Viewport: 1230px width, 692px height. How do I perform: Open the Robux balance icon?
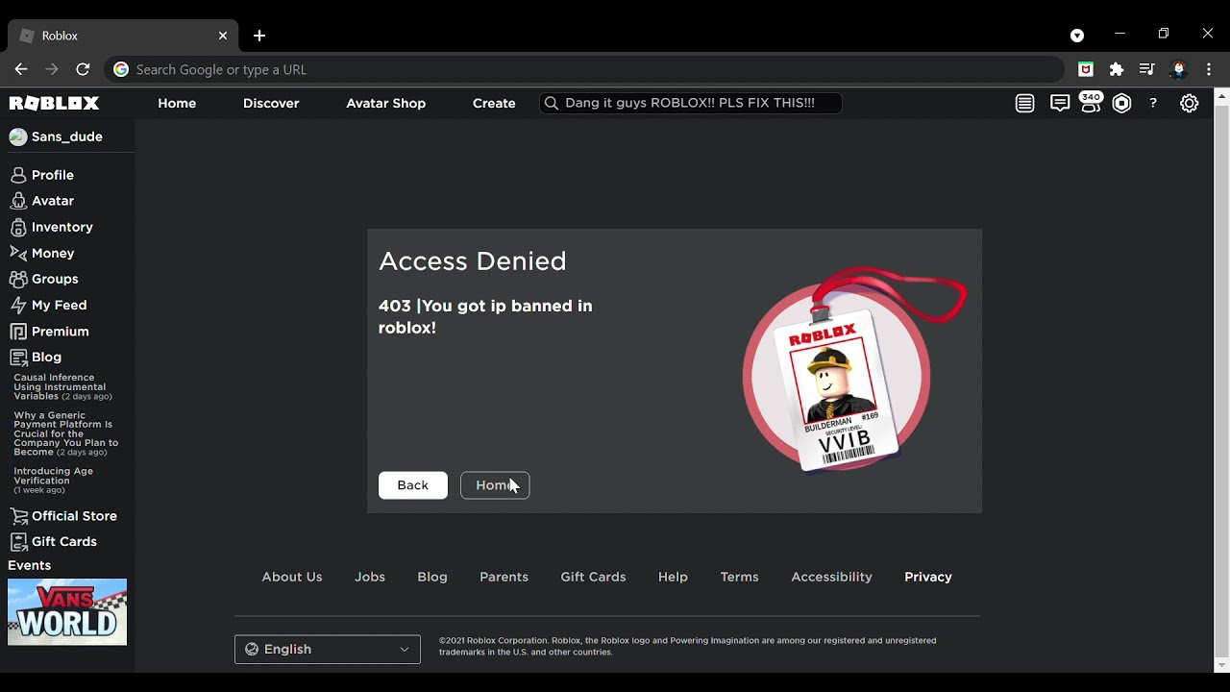(1122, 103)
